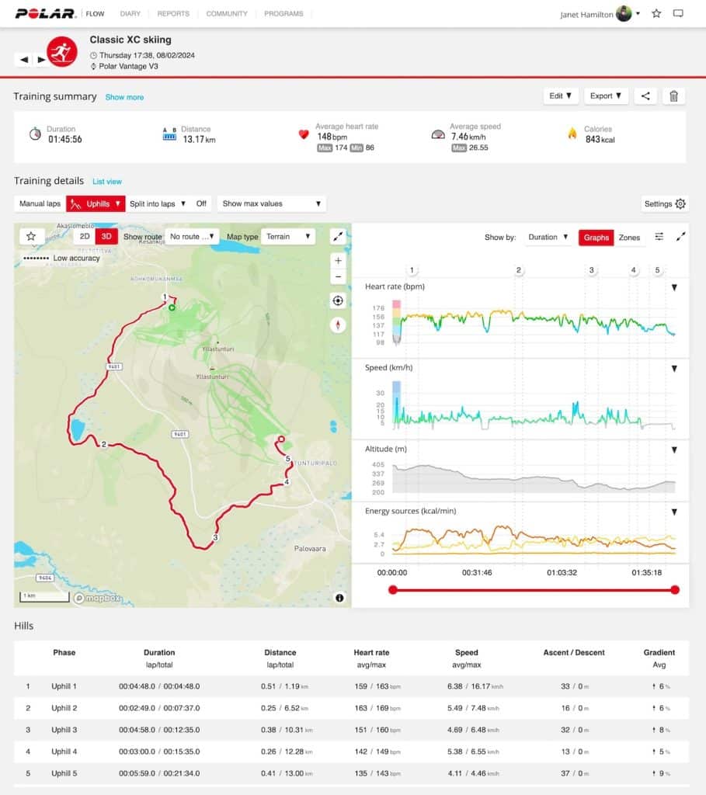Switch the map to 3D view
Viewport: 706px width, 795px height.
pyautogui.click(x=106, y=236)
